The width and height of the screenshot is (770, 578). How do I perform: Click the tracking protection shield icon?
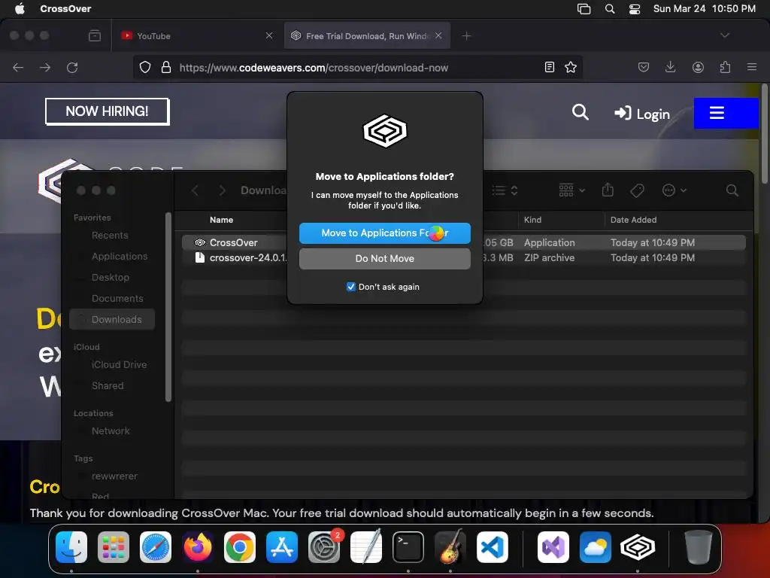pos(145,67)
